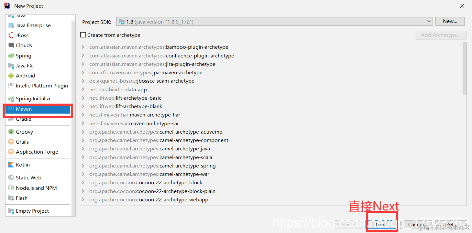Viewport: 472px width, 233px height.
Task: Click the Node.js and NPM hexagon icon
Action: click(x=11, y=188)
